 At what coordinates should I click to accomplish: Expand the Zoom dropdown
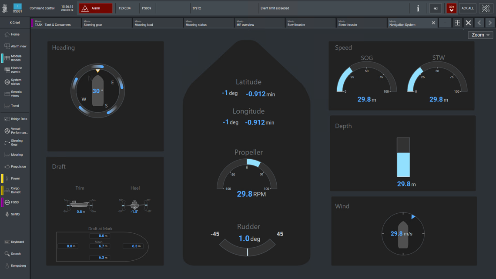pyautogui.click(x=480, y=35)
